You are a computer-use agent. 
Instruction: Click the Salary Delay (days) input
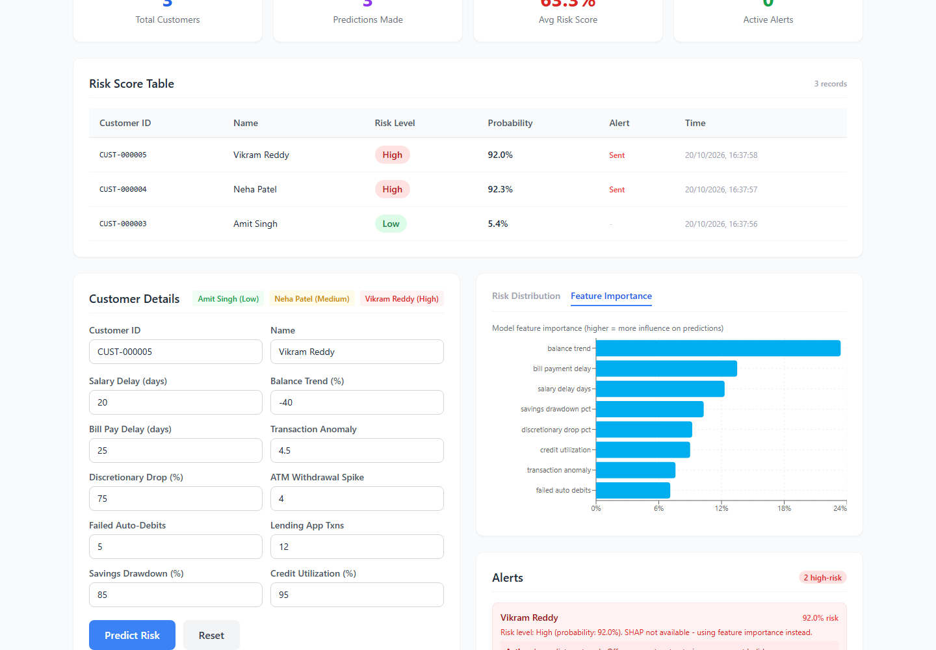(175, 402)
